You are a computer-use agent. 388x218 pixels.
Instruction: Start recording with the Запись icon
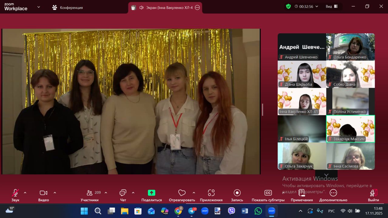[x=237, y=193]
